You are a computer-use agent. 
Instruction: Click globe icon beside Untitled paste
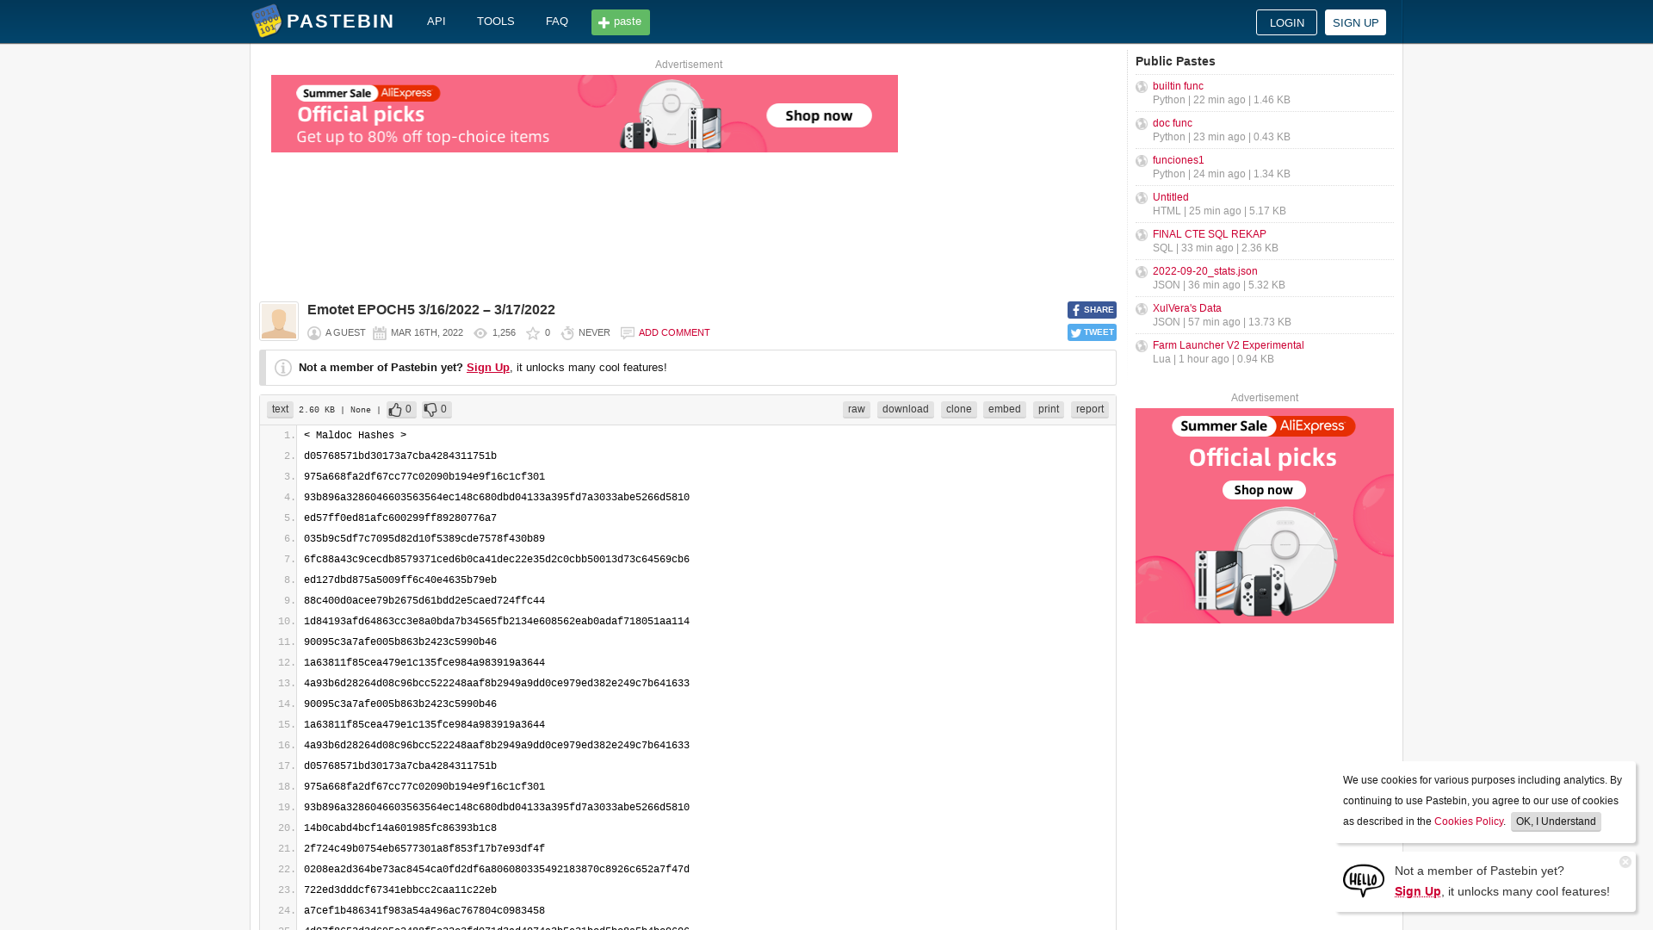click(x=1142, y=198)
